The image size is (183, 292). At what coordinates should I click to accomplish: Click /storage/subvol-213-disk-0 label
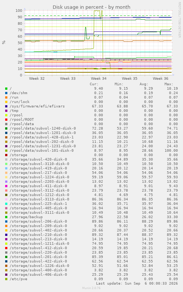38,239
